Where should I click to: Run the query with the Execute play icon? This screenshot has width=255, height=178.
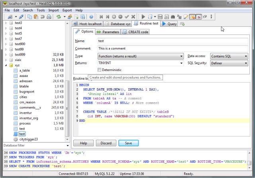[x=143, y=17]
